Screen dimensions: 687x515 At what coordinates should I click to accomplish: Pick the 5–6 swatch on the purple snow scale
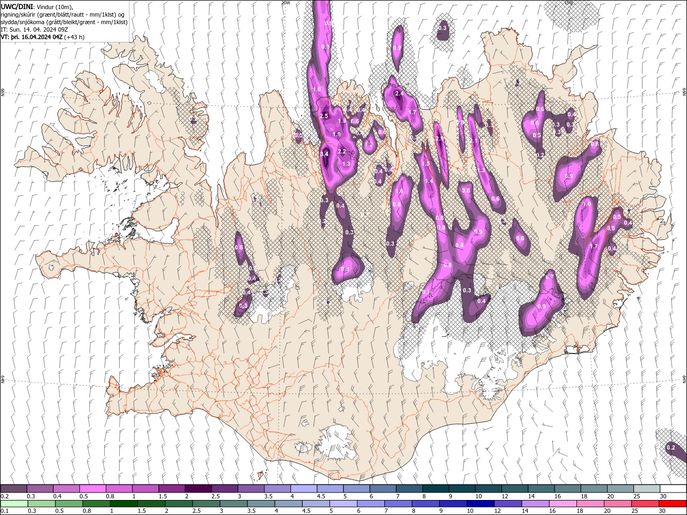356,489
